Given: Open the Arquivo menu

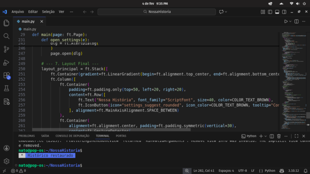Looking at the screenshot, I should click(18, 12).
